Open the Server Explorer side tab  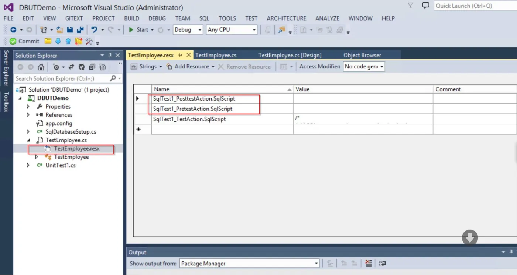pyautogui.click(x=6, y=68)
